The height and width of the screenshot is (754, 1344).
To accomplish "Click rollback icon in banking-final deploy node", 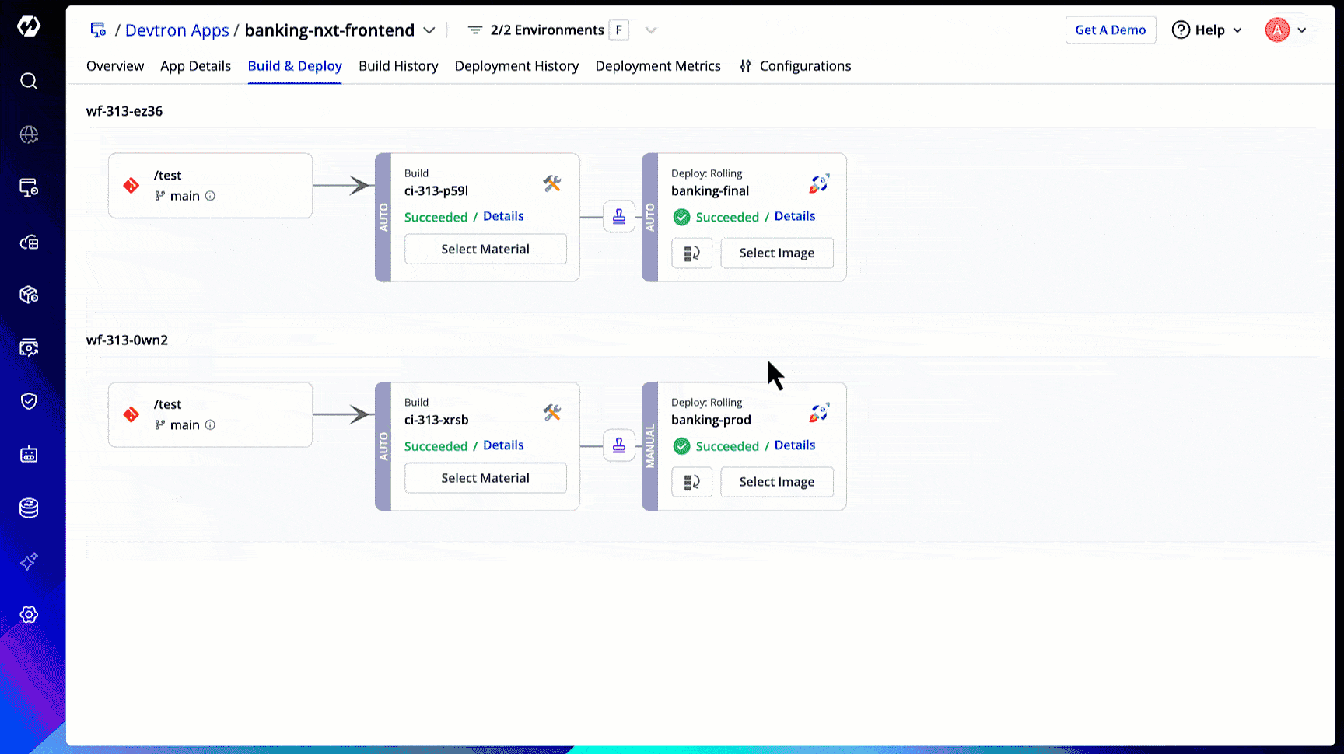I will click(x=691, y=253).
